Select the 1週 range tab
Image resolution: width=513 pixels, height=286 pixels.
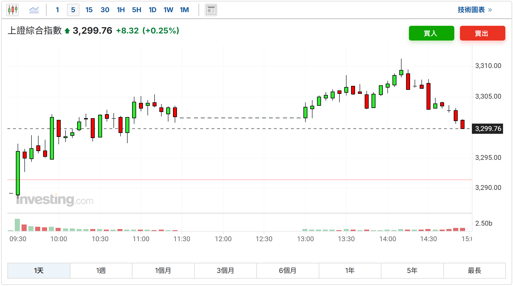point(101,271)
